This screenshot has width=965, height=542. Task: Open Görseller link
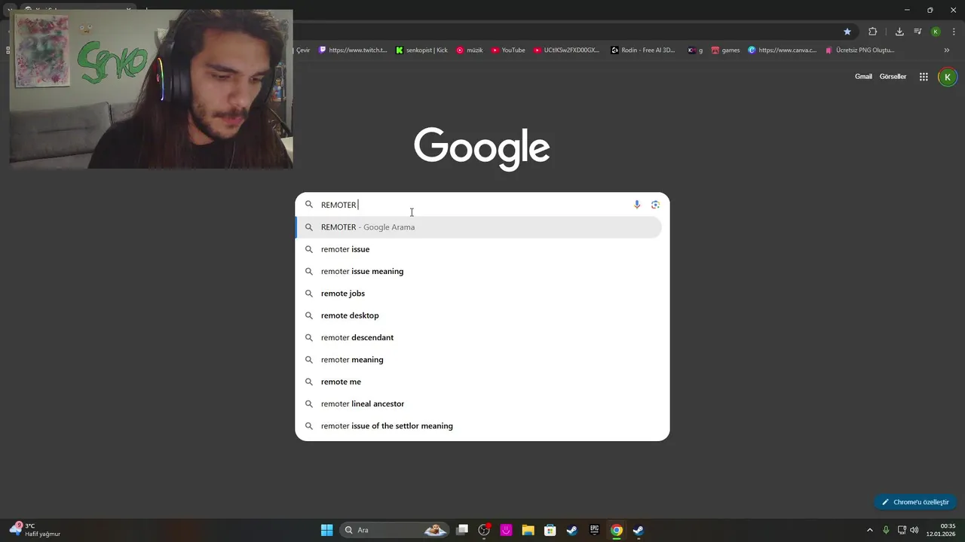[x=893, y=77]
